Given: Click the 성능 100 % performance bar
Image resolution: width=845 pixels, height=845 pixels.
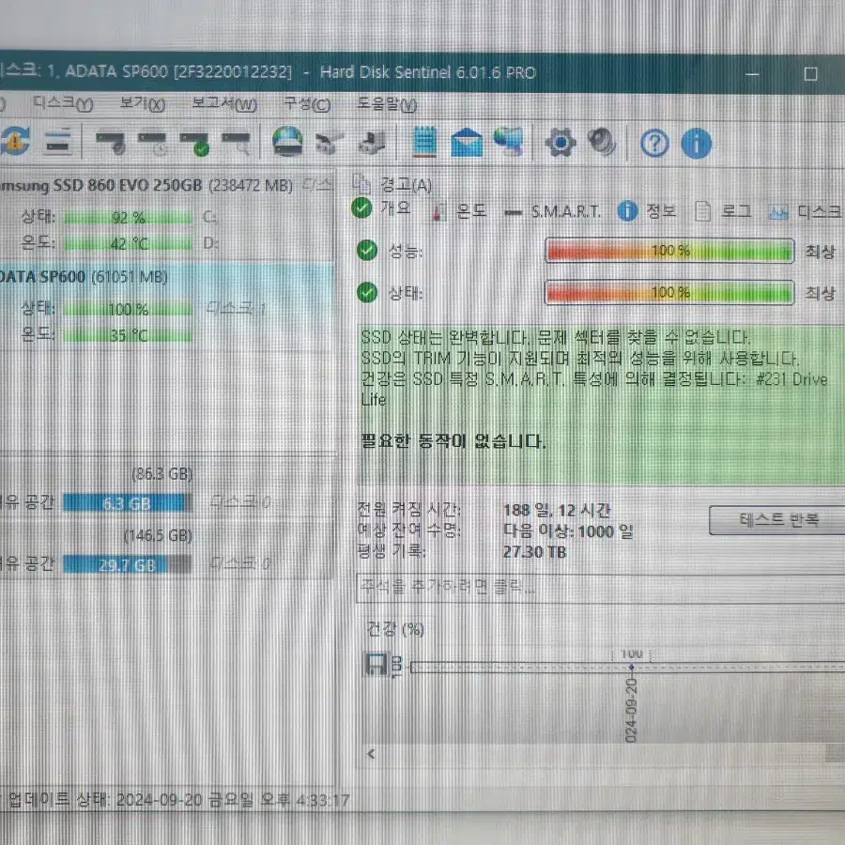Looking at the screenshot, I should click(669, 251).
